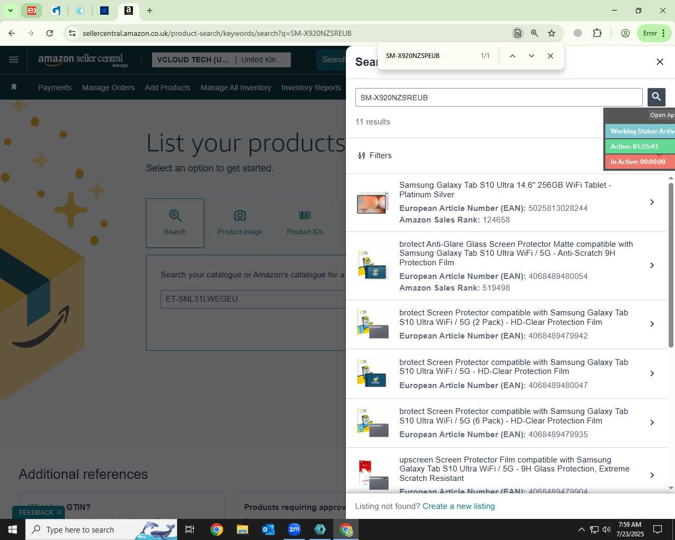
Task: Open Outlook from the taskbar
Action: pos(268,529)
